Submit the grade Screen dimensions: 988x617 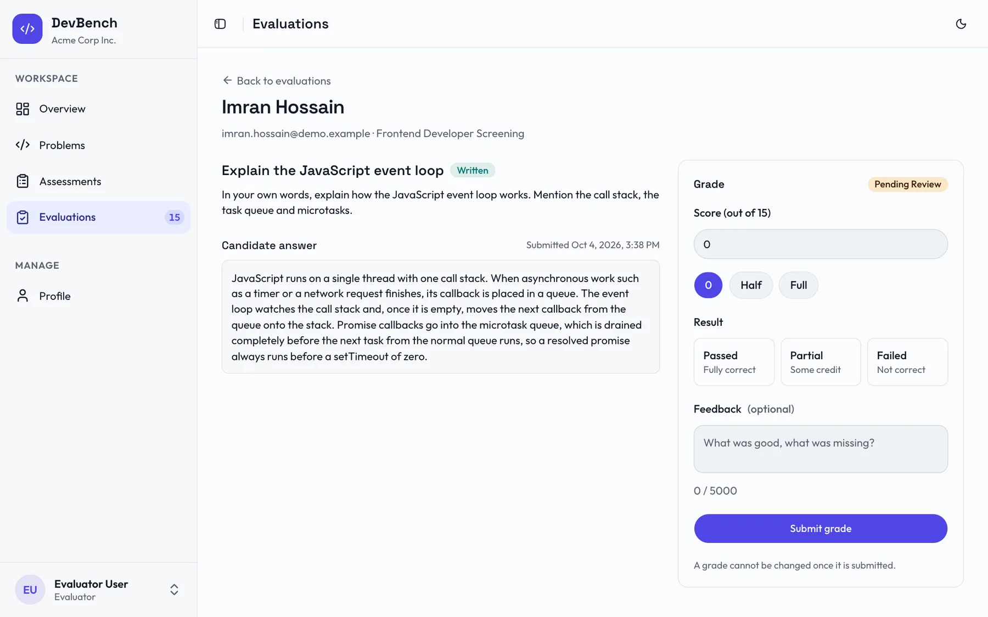click(x=821, y=529)
